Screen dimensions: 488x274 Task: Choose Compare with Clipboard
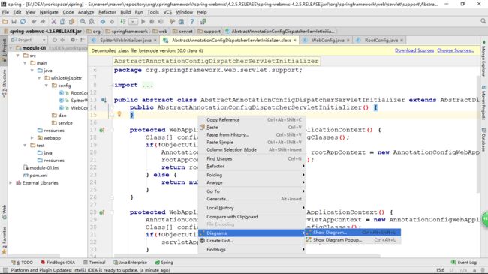pyautogui.click(x=252, y=217)
